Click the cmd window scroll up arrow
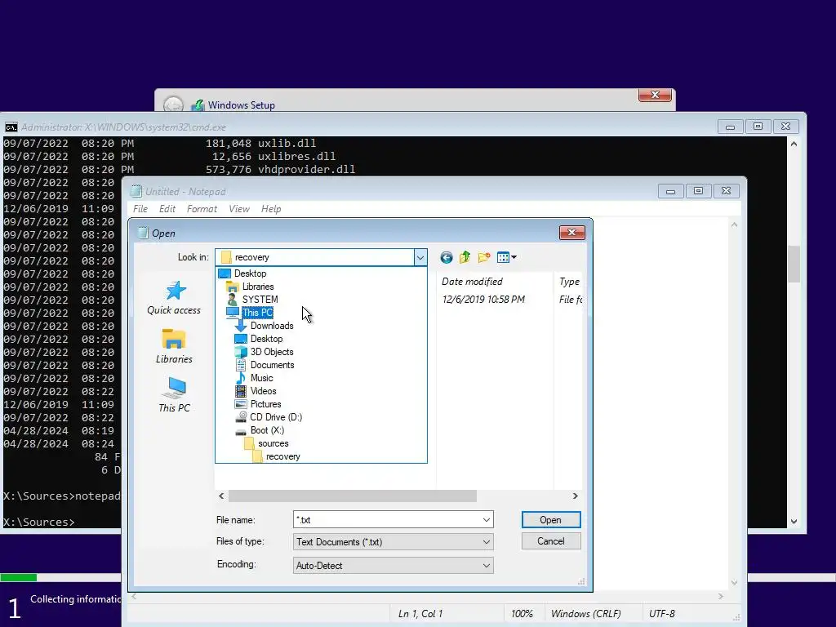Viewport: 836px width, 627px height. (x=794, y=144)
